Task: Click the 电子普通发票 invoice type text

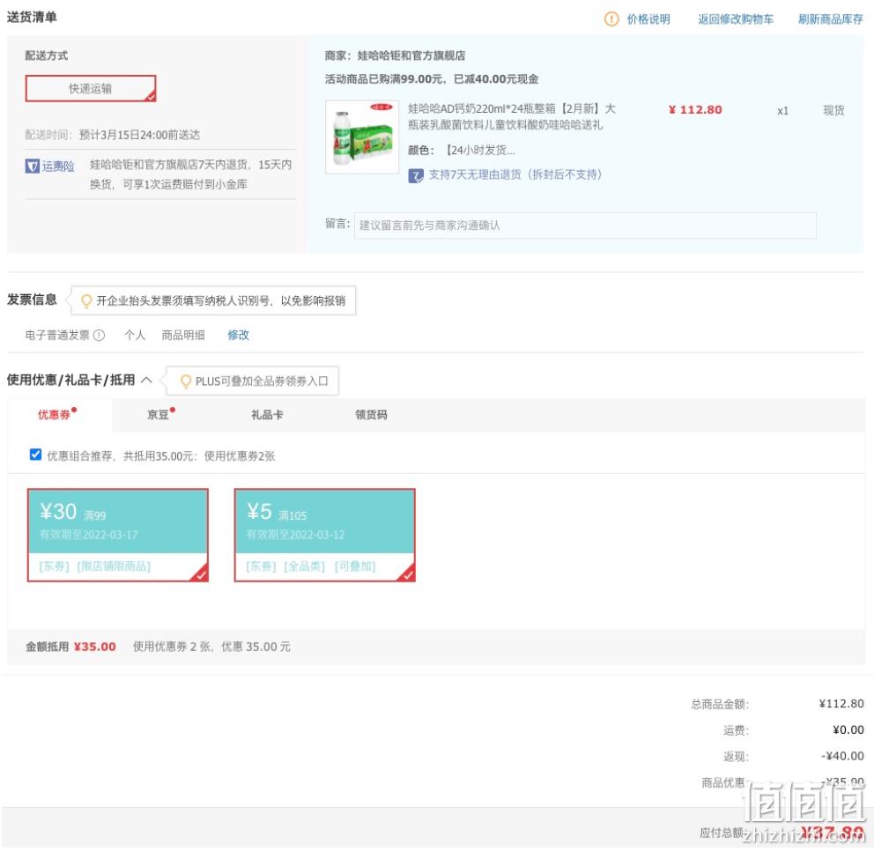Action: [57, 335]
